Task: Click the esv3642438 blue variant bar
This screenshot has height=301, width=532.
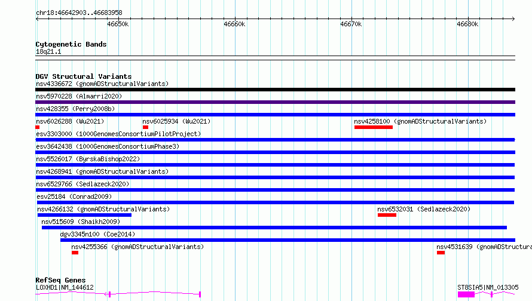Action: (x=275, y=152)
